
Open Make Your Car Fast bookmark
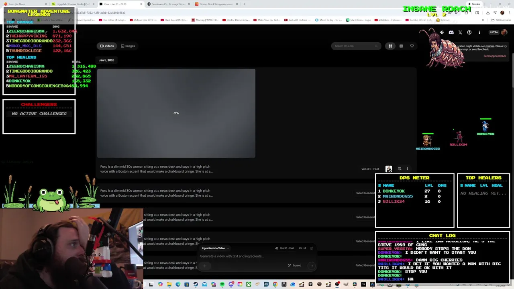(267, 20)
